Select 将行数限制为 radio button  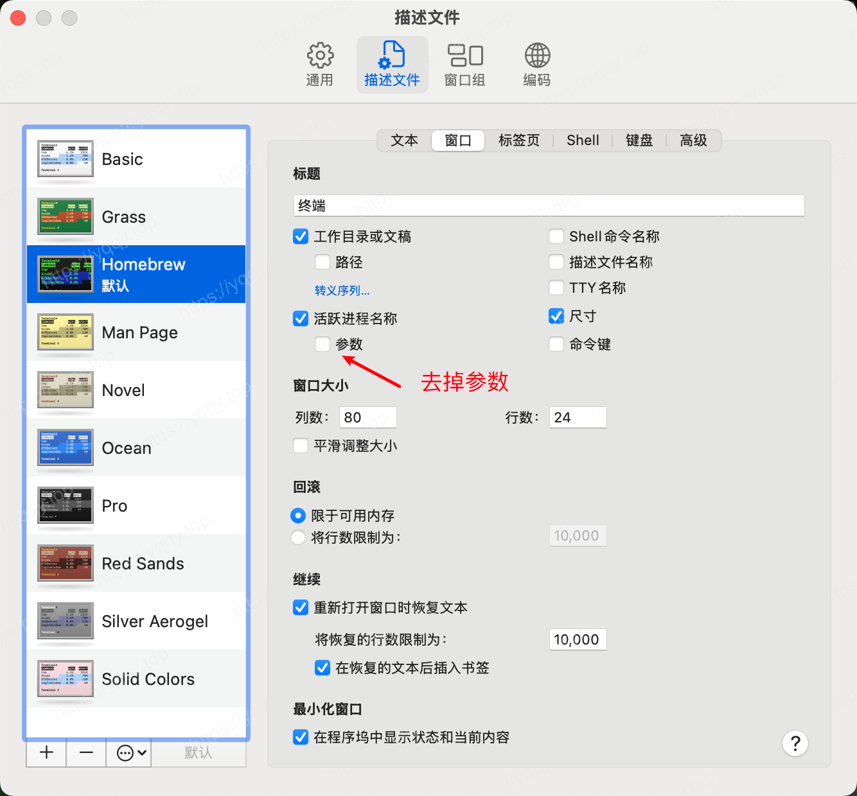tap(298, 537)
